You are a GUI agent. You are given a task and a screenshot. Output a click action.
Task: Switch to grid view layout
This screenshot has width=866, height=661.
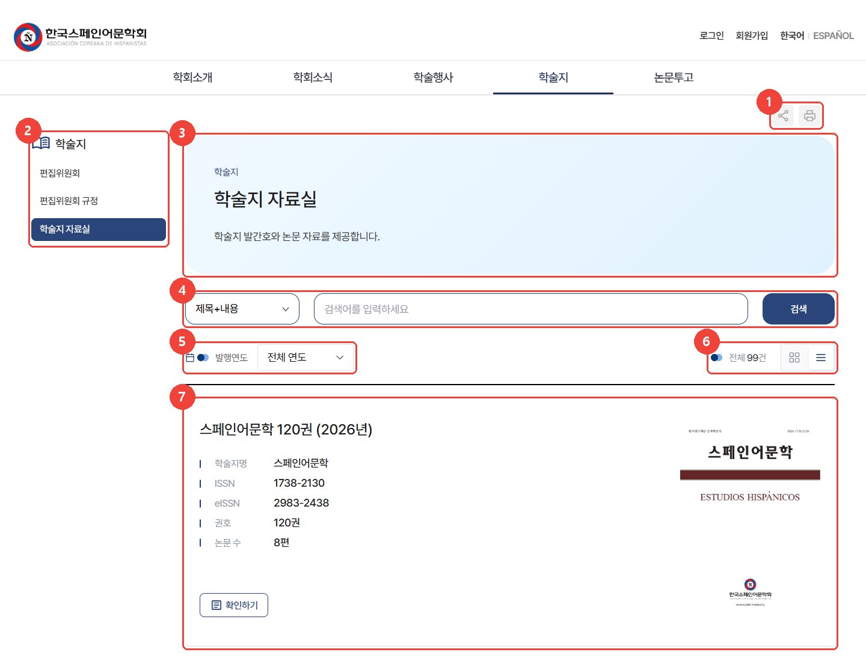tap(794, 358)
